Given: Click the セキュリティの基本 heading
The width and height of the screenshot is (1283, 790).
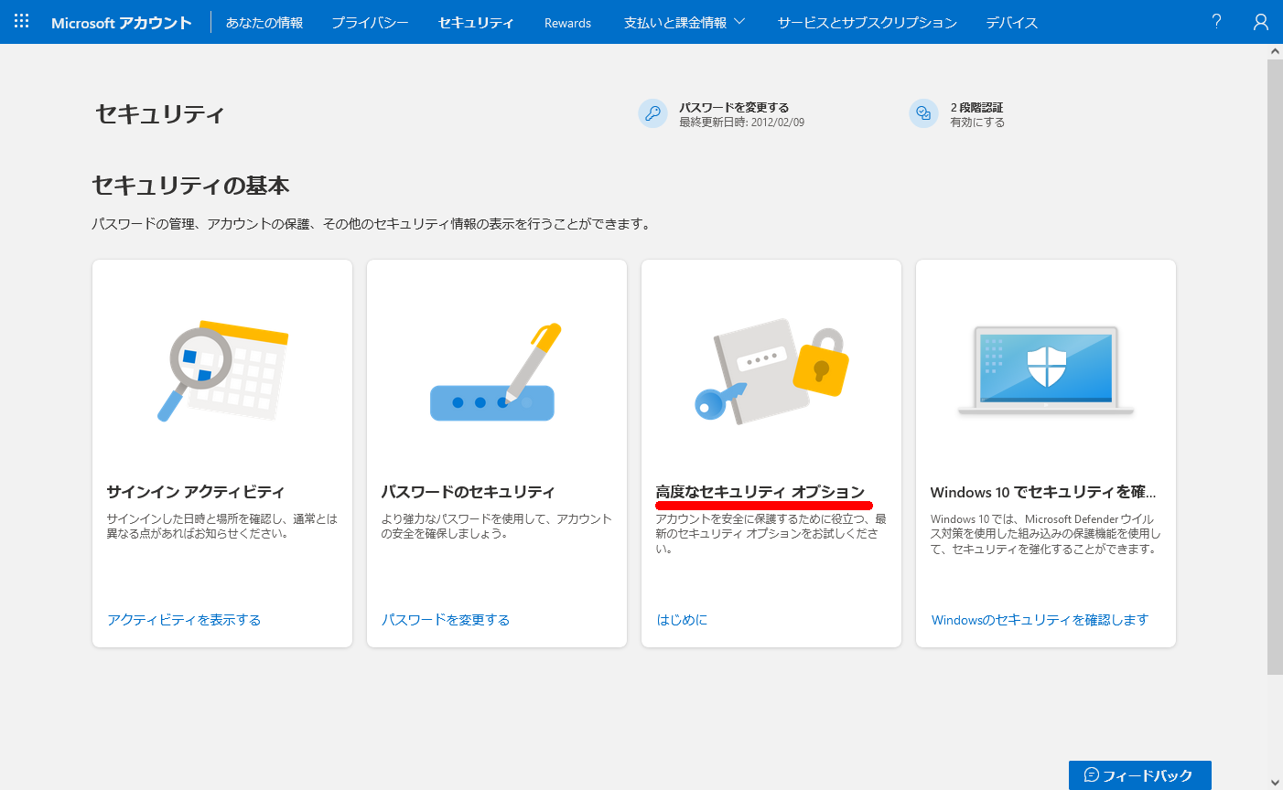Looking at the screenshot, I should pyautogui.click(x=190, y=186).
